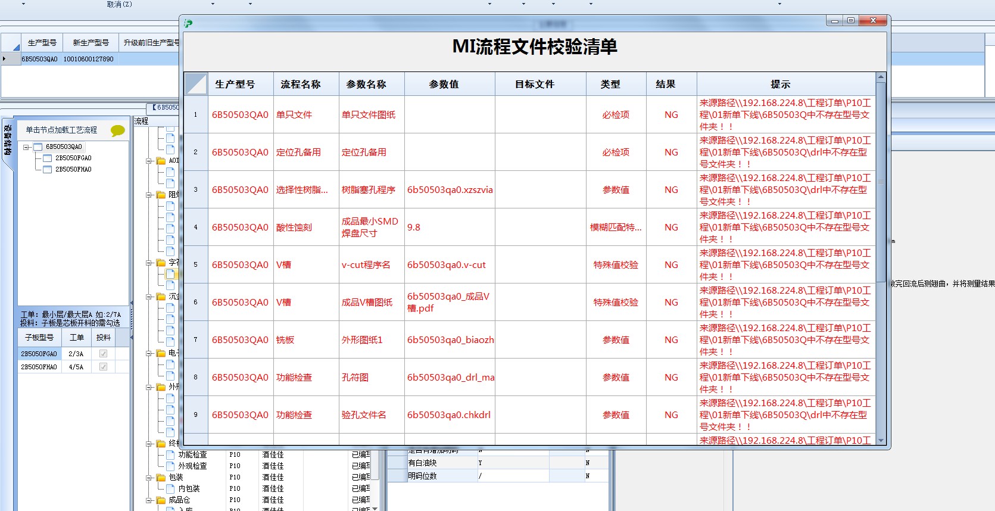Click checklist scrollbar down arrow
This screenshot has width=995, height=511.
(x=881, y=441)
